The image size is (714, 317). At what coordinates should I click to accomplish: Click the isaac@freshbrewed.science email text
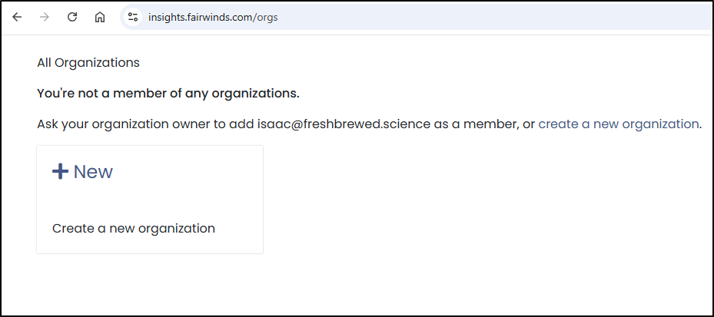344,124
